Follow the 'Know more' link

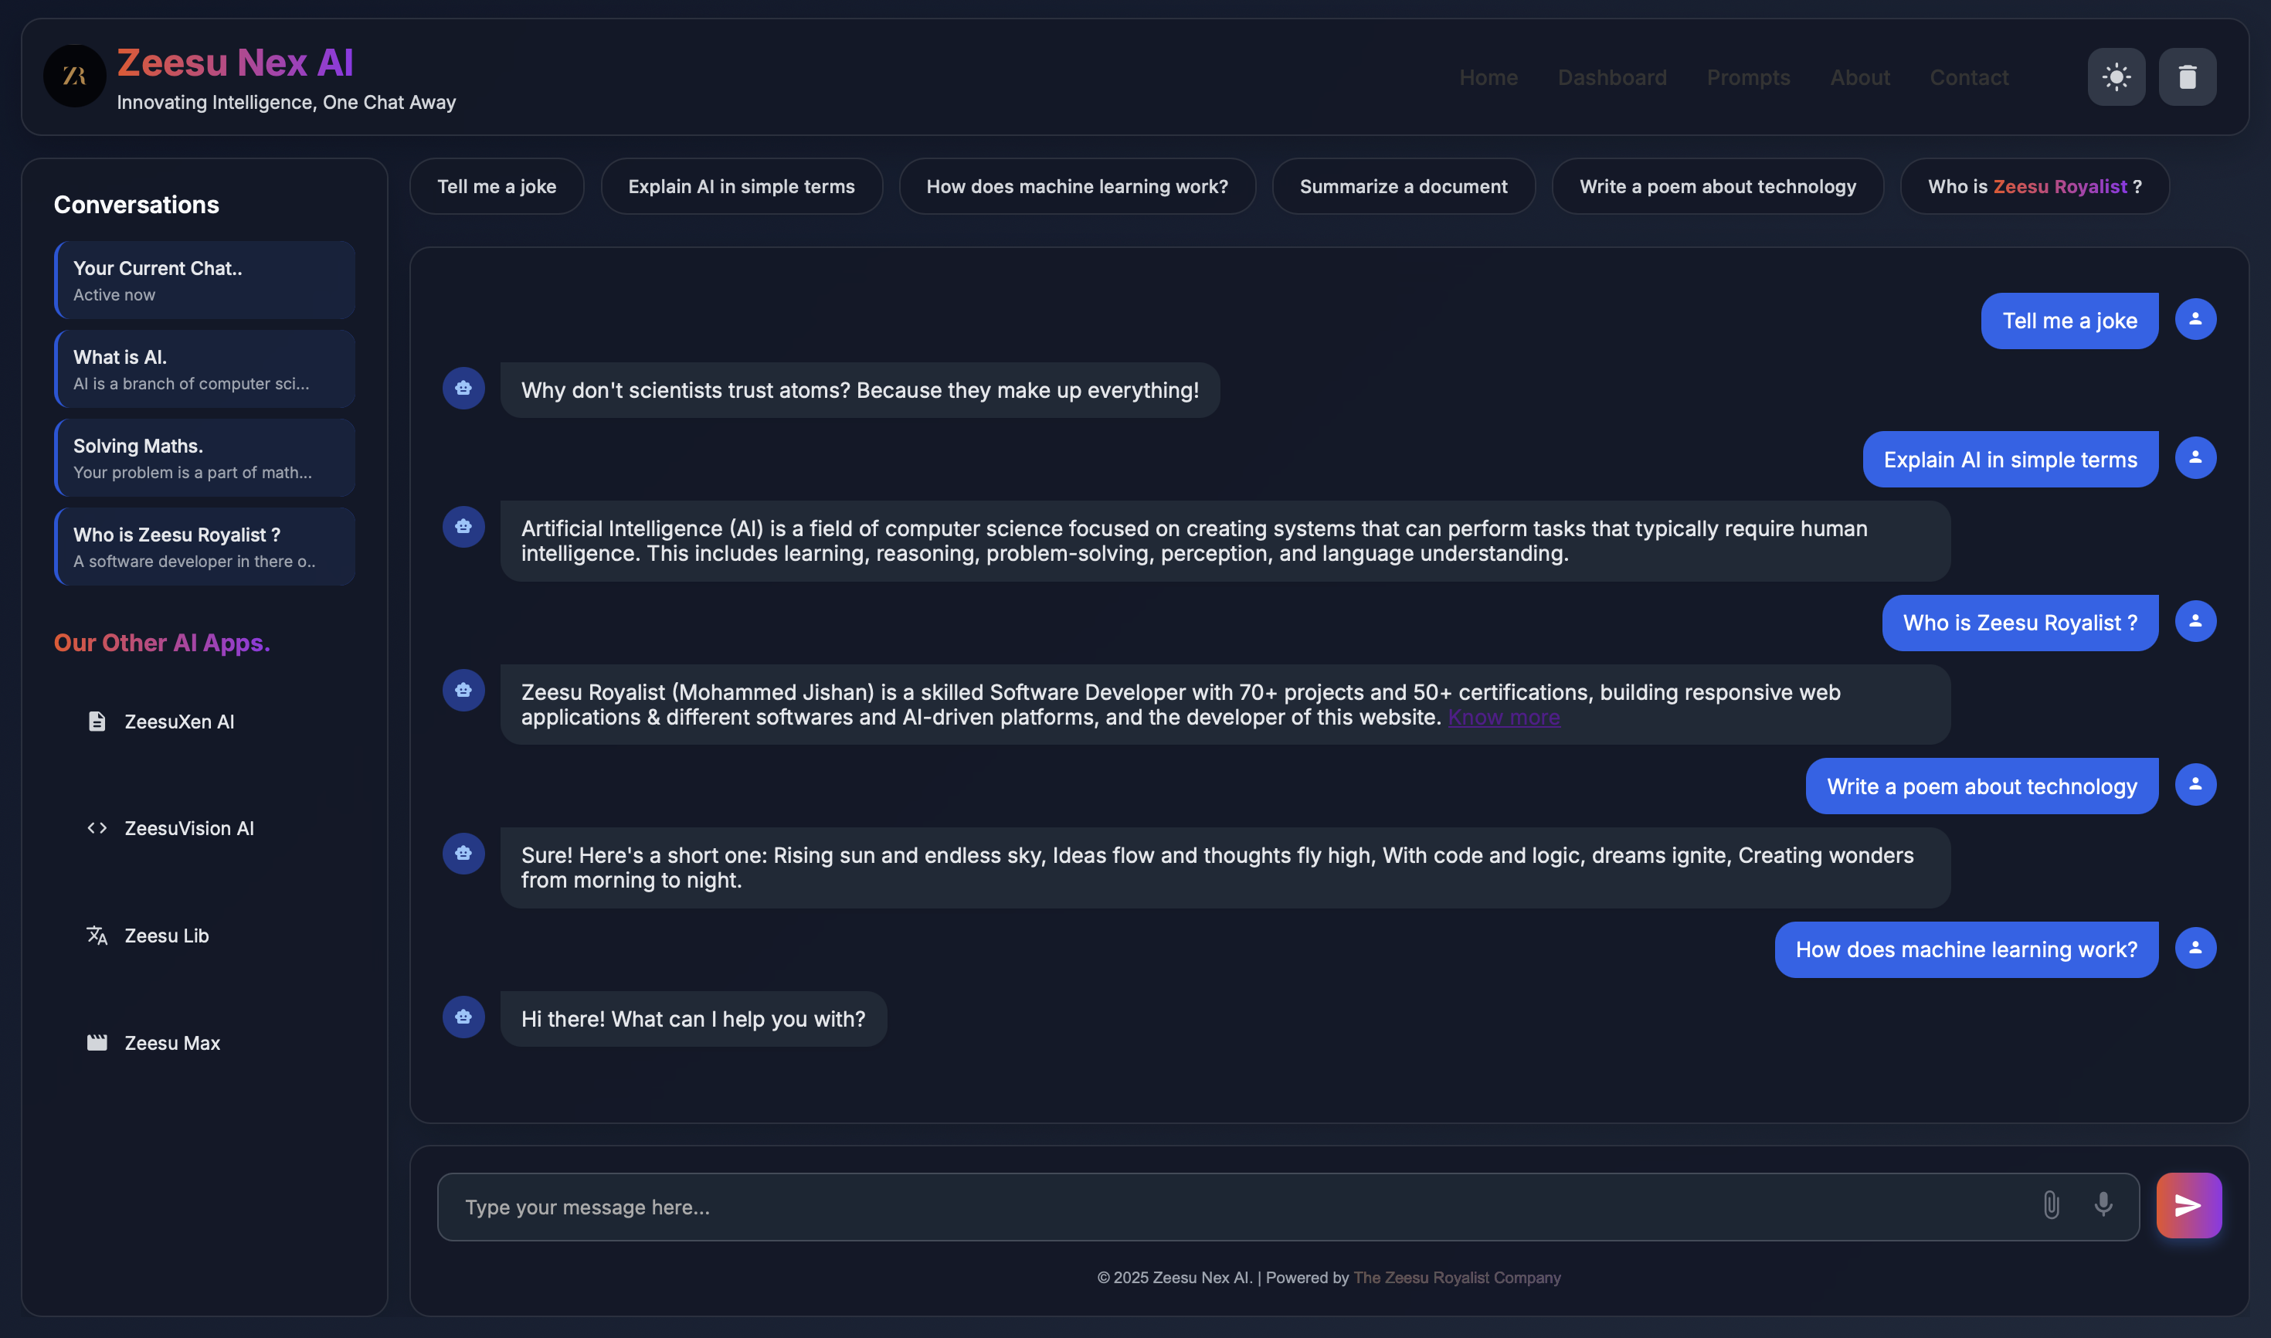pos(1504,717)
